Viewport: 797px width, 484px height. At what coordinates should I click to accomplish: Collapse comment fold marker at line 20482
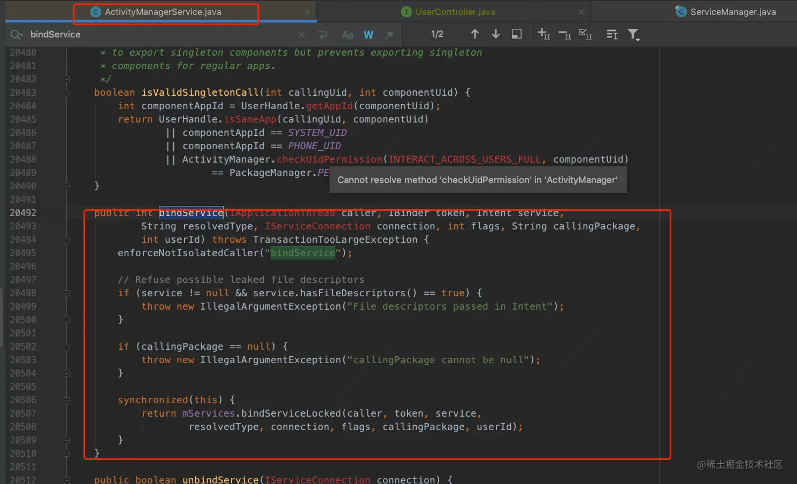(66, 79)
